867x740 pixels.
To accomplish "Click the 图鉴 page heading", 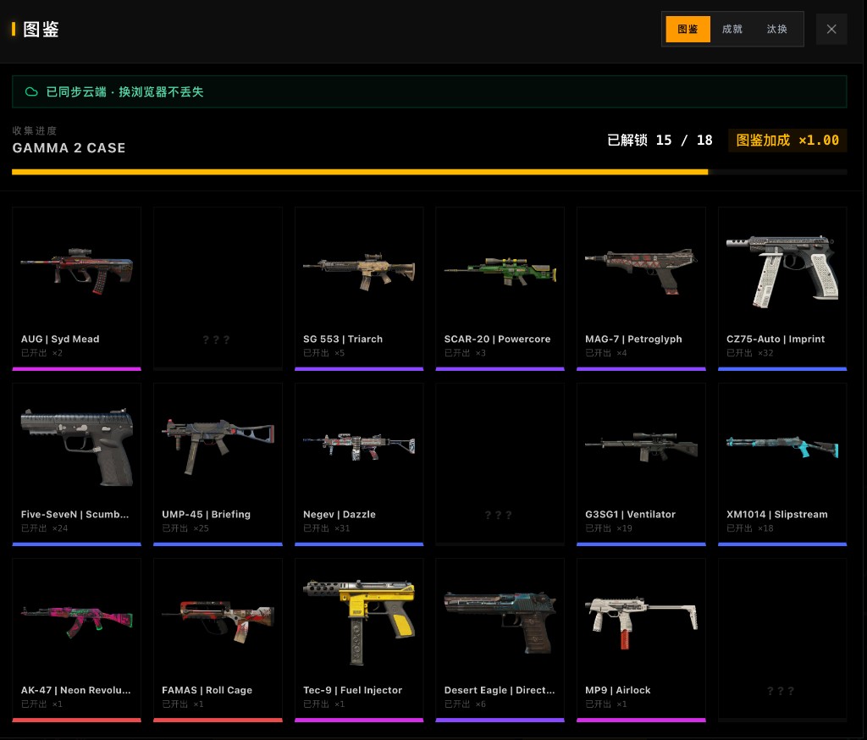I will click(x=41, y=30).
